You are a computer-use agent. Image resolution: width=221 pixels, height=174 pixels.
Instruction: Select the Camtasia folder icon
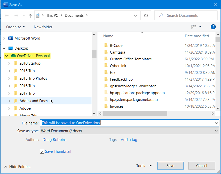click(x=106, y=52)
